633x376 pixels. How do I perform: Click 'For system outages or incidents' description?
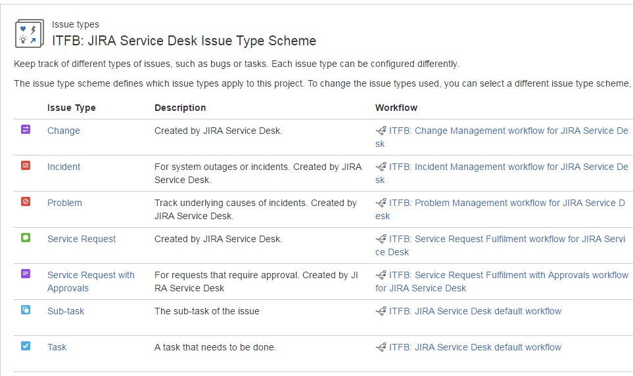258,173
